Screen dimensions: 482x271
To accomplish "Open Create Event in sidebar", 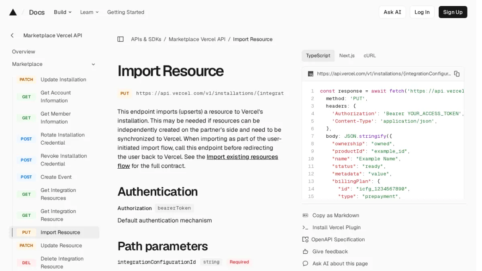I will pyautogui.click(x=54, y=177).
